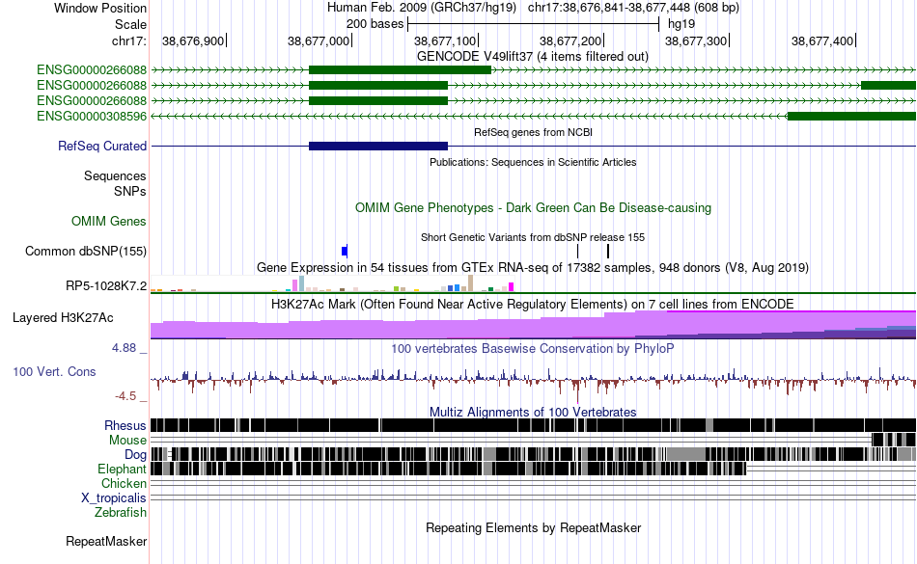This screenshot has width=917, height=564.
Task: Click 'Multiz Alignments of 100 Vertebrates' title
Action: [533, 413]
